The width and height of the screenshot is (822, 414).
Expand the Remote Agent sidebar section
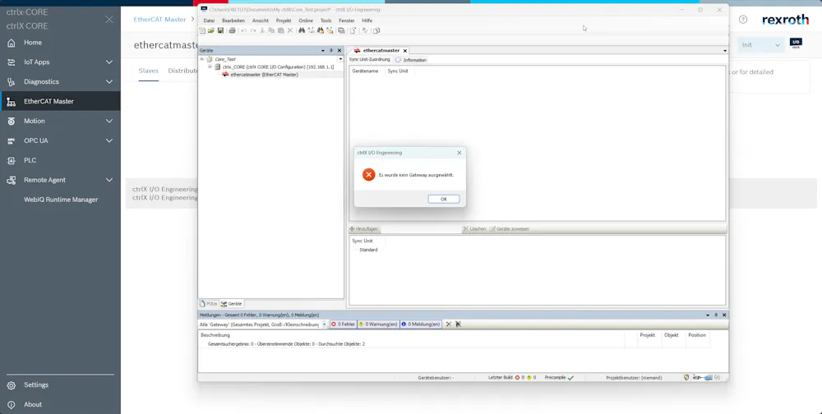(109, 180)
